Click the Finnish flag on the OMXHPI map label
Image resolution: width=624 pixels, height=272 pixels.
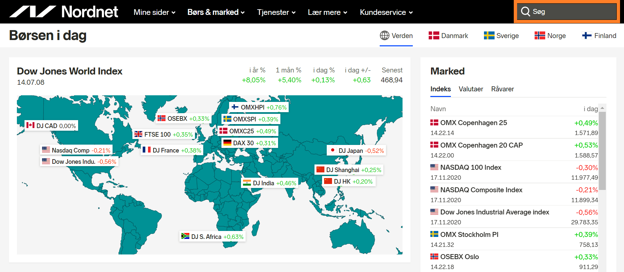pyautogui.click(x=235, y=107)
